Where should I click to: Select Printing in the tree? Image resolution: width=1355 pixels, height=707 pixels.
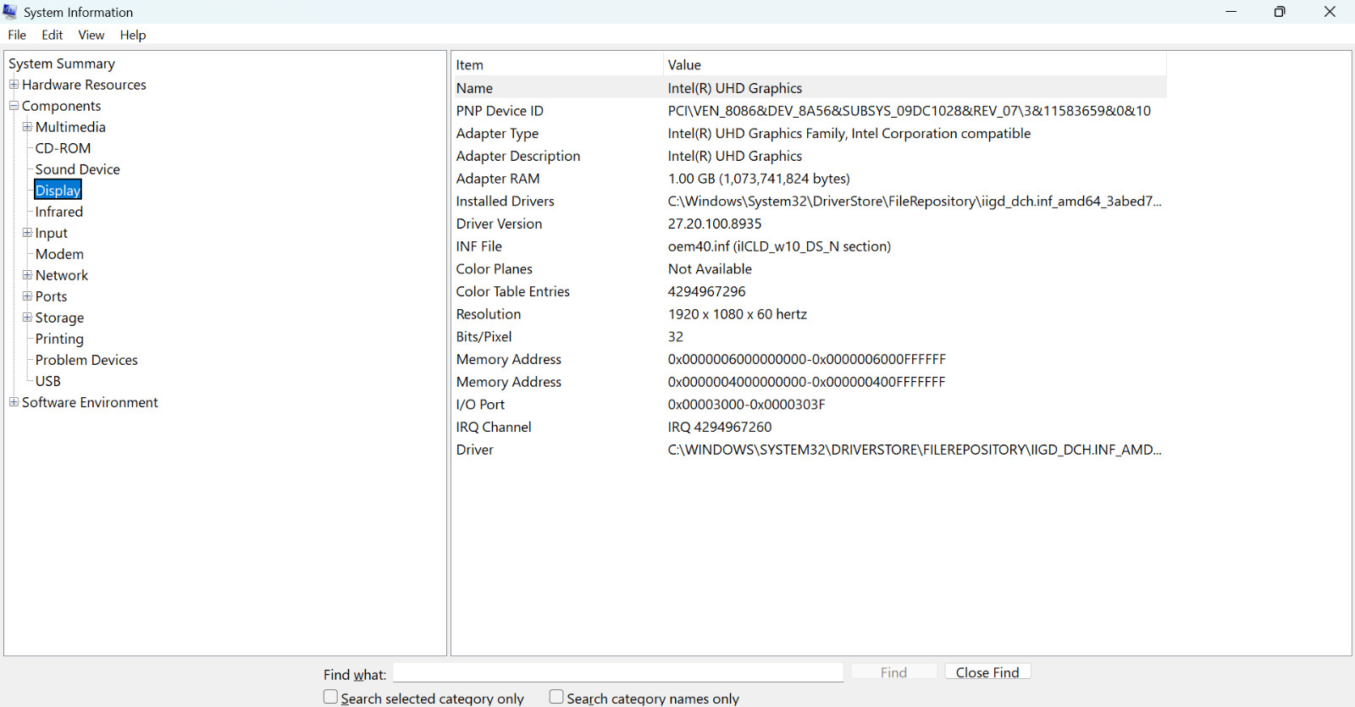[x=59, y=339]
